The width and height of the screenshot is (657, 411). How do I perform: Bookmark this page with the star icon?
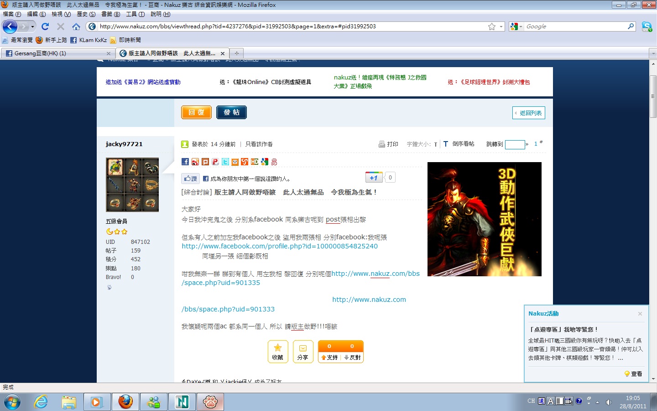[x=491, y=26]
